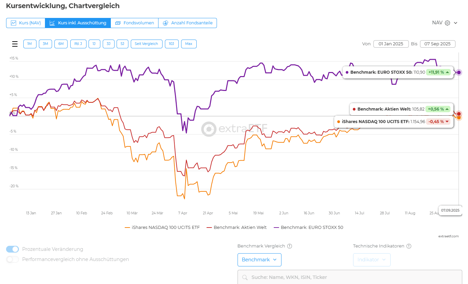Click the Kurs (NAV) chart icon
The width and height of the screenshot is (468, 284).
[14, 23]
